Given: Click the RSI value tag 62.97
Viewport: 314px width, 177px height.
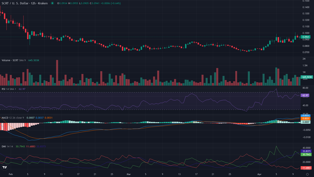Looking at the screenshot, I should pos(305,95).
